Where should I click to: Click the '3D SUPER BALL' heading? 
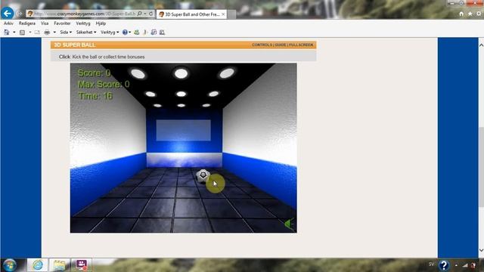click(74, 45)
